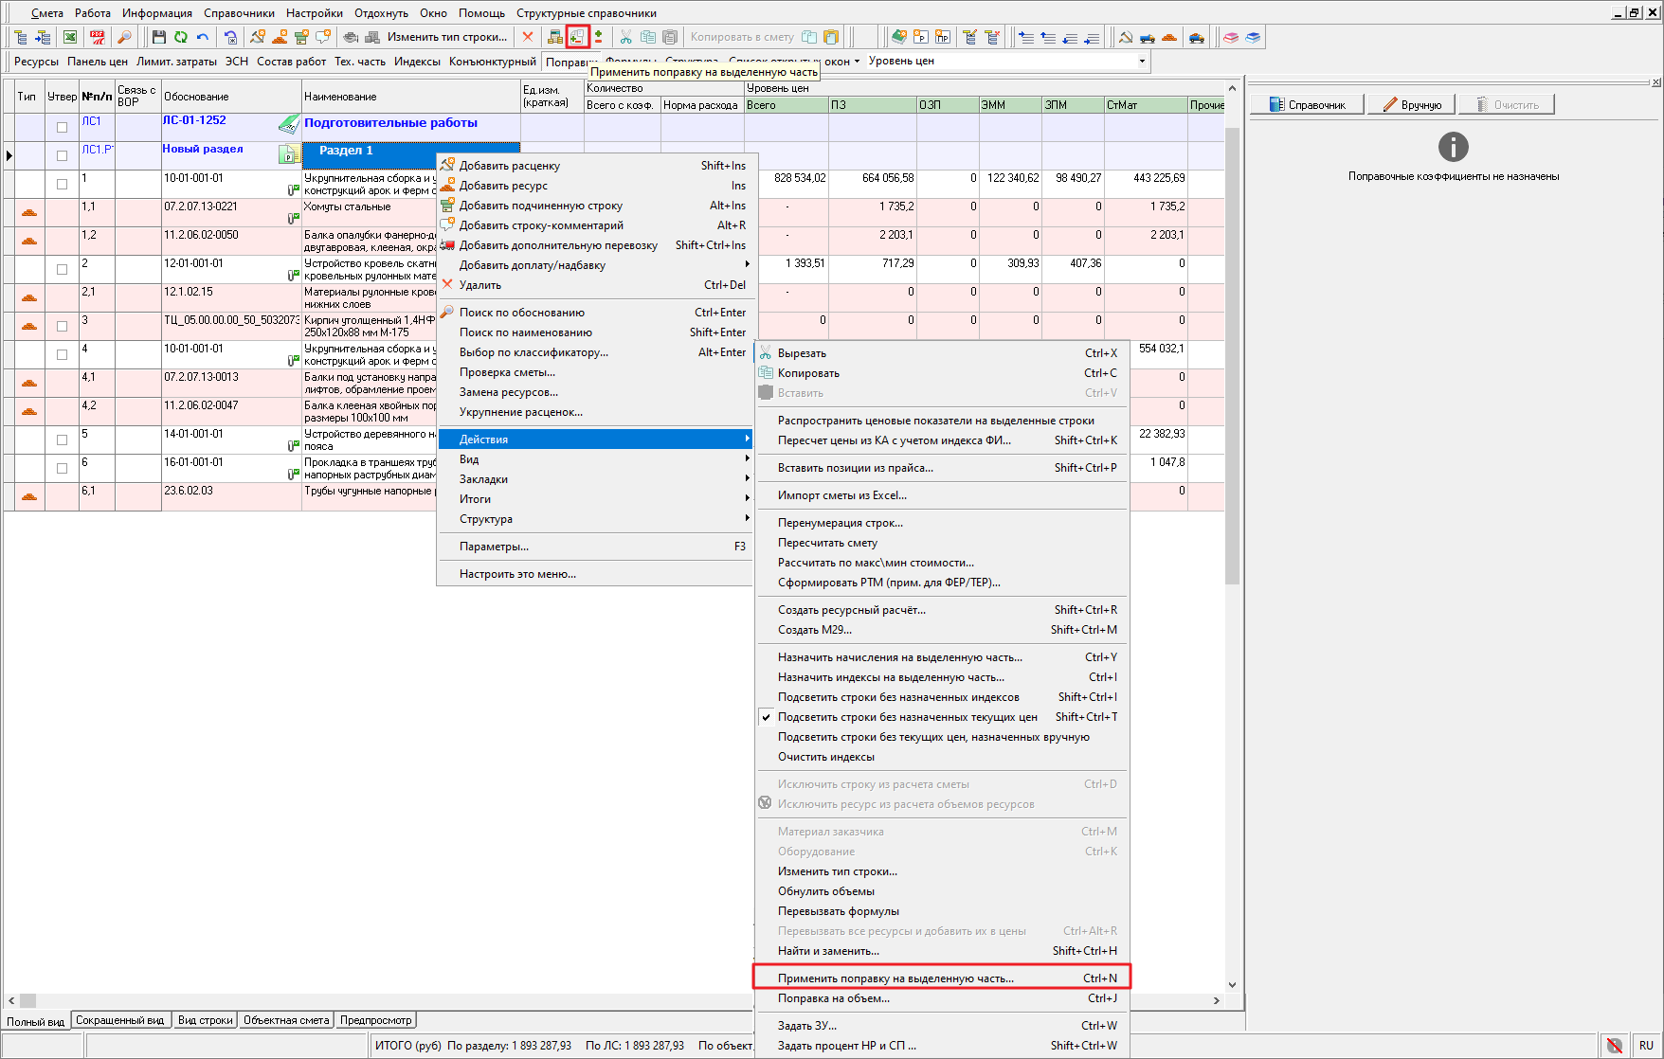The width and height of the screenshot is (1664, 1059).
Task: Select 'Применить поправку на выделенную часть...' menu item
Action: 942,978
